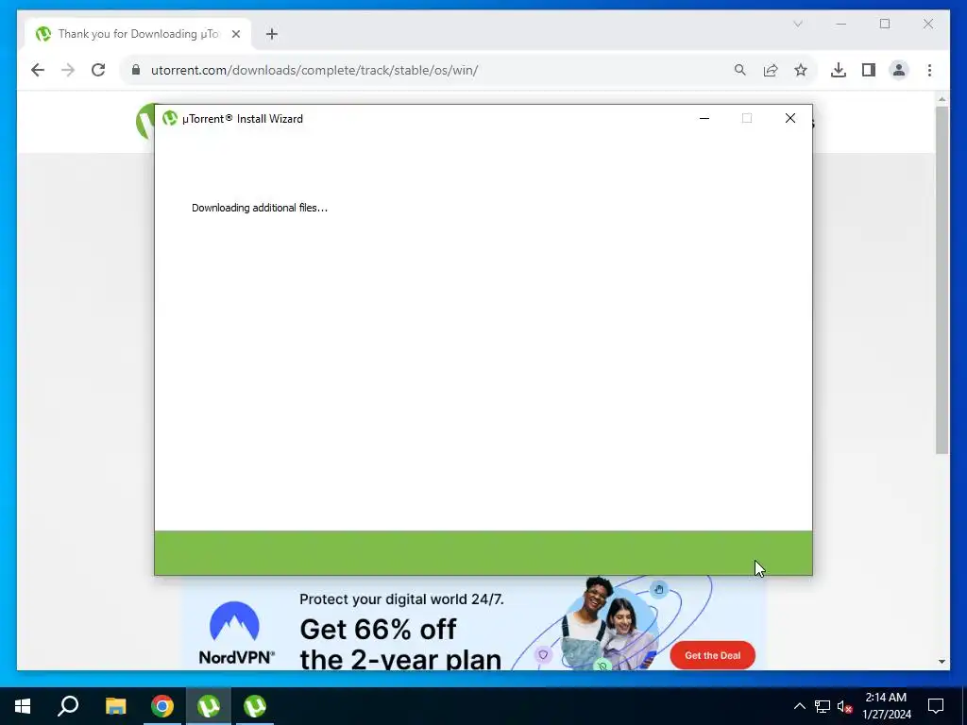Select second µTorrent taskbar icon
967x725 pixels.
click(x=255, y=706)
